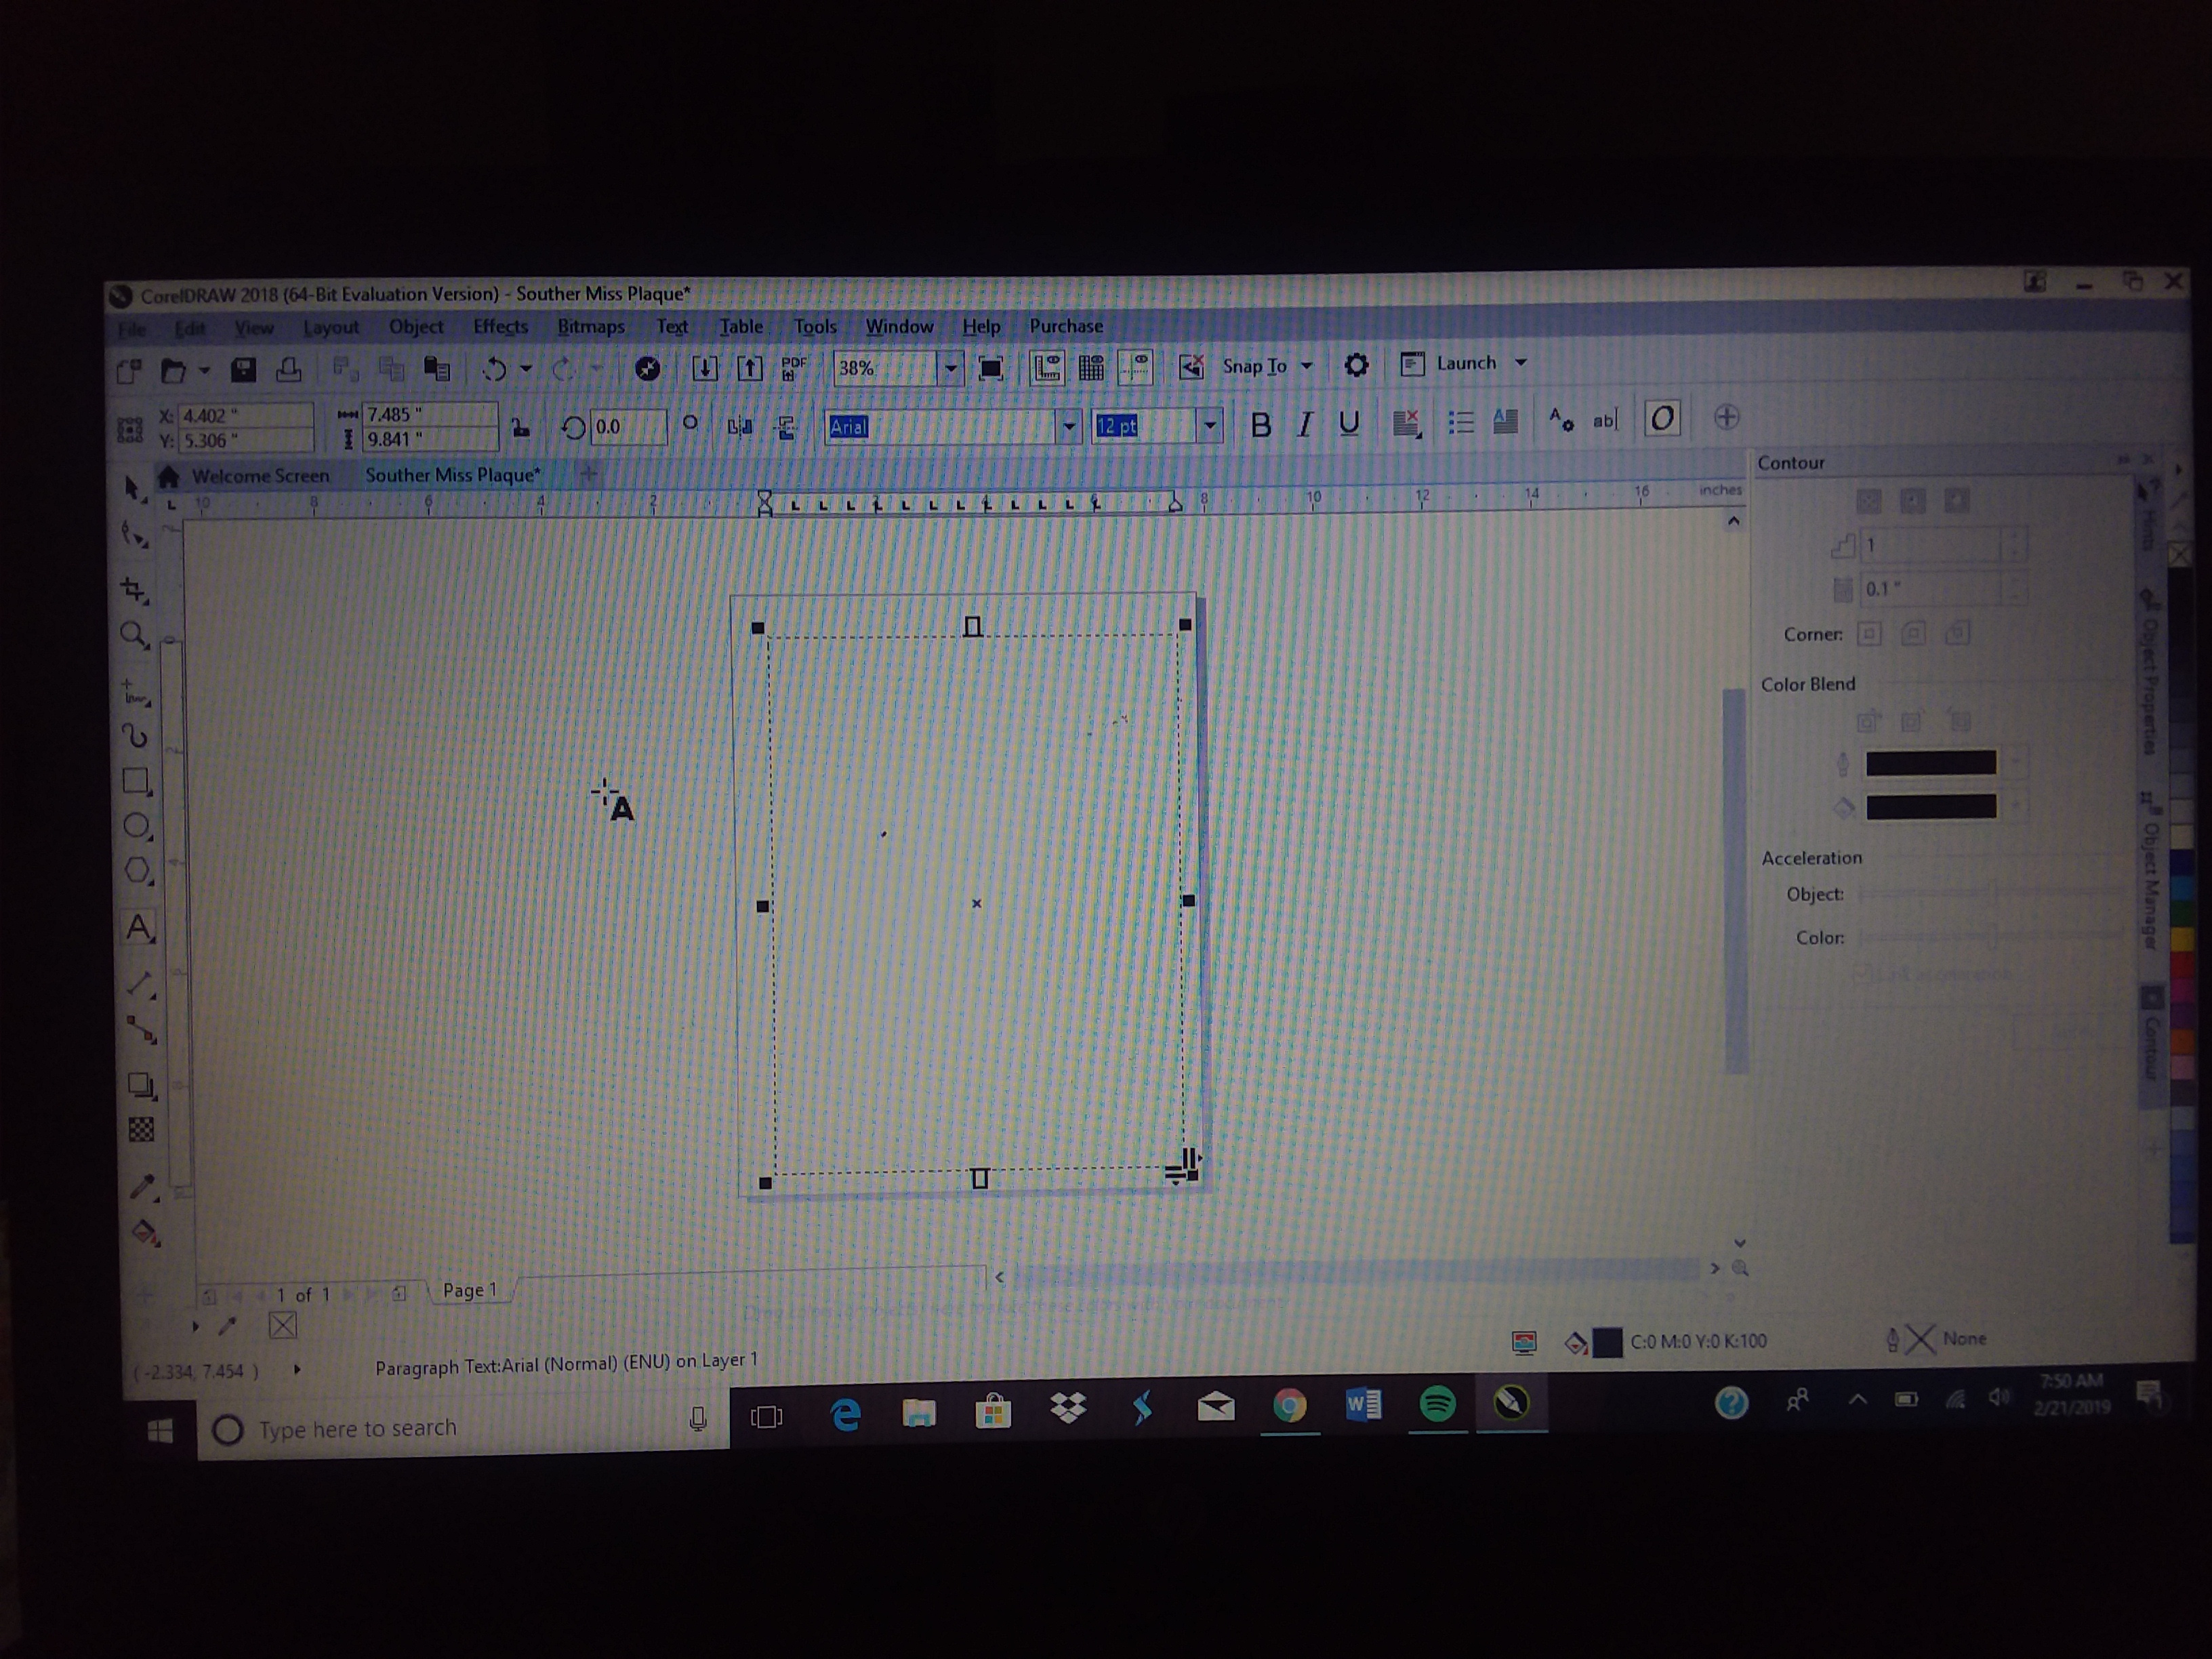Select the Rectangle tool
The width and height of the screenshot is (2212, 1659).
(137, 781)
